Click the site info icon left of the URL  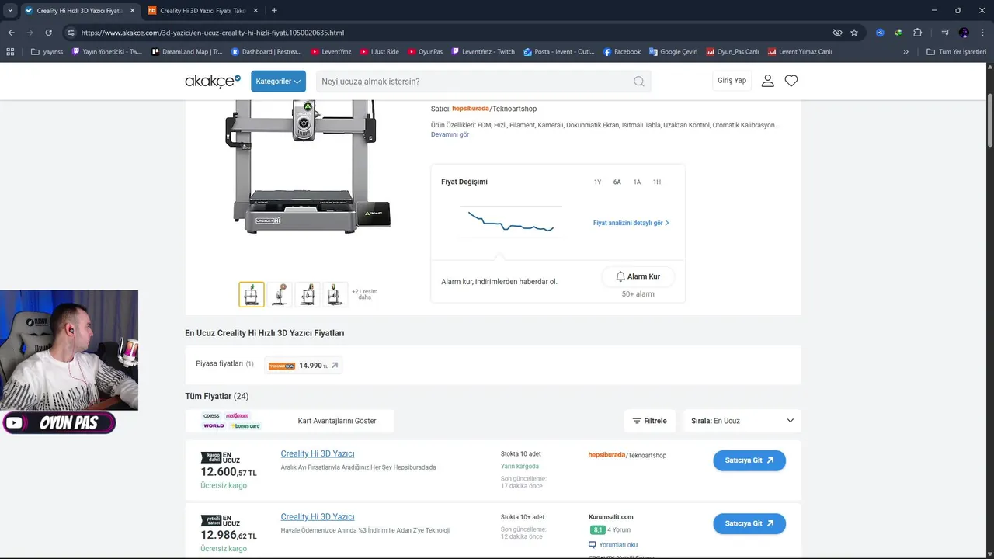click(71, 33)
